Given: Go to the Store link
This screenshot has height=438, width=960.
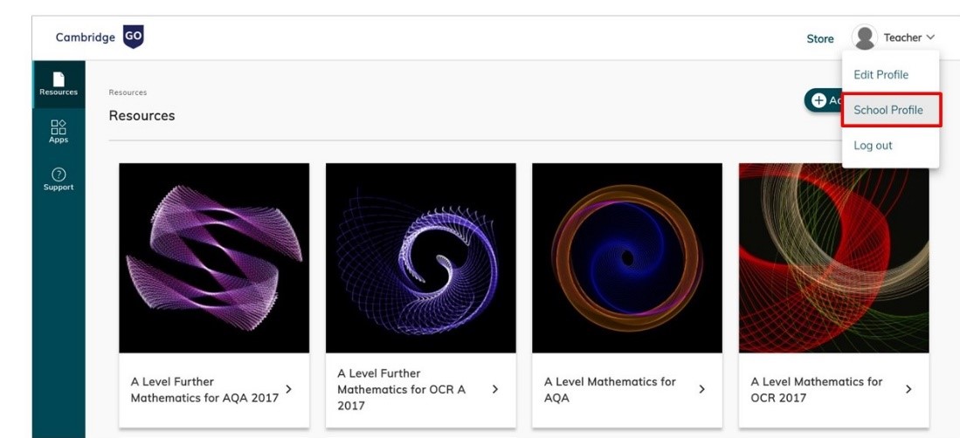Looking at the screenshot, I should point(819,38).
